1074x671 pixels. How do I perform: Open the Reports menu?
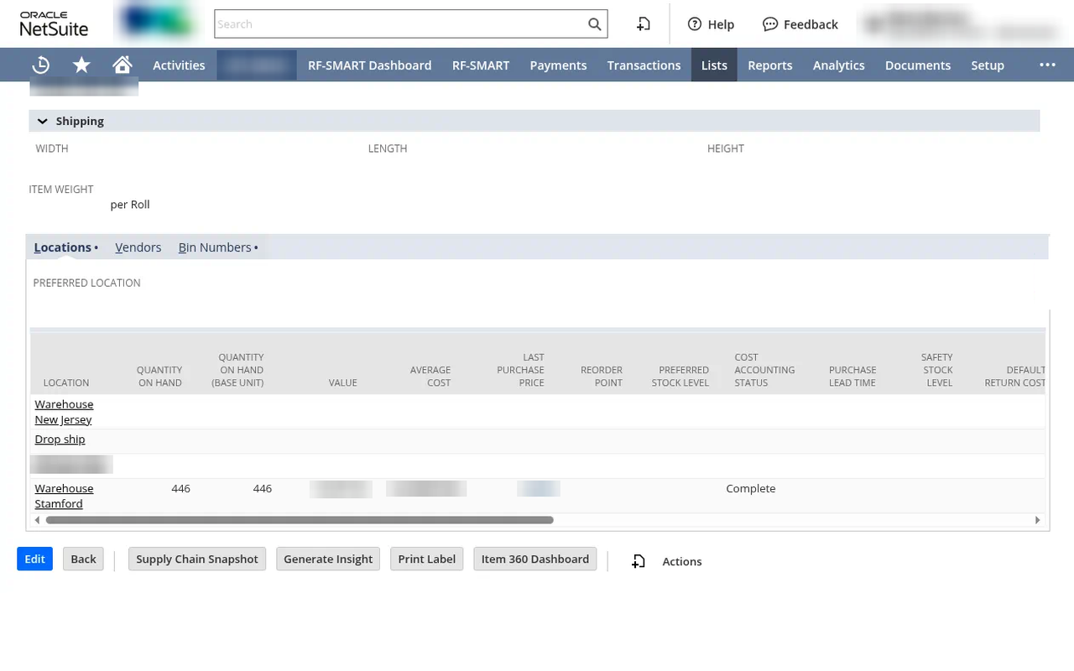click(x=769, y=65)
